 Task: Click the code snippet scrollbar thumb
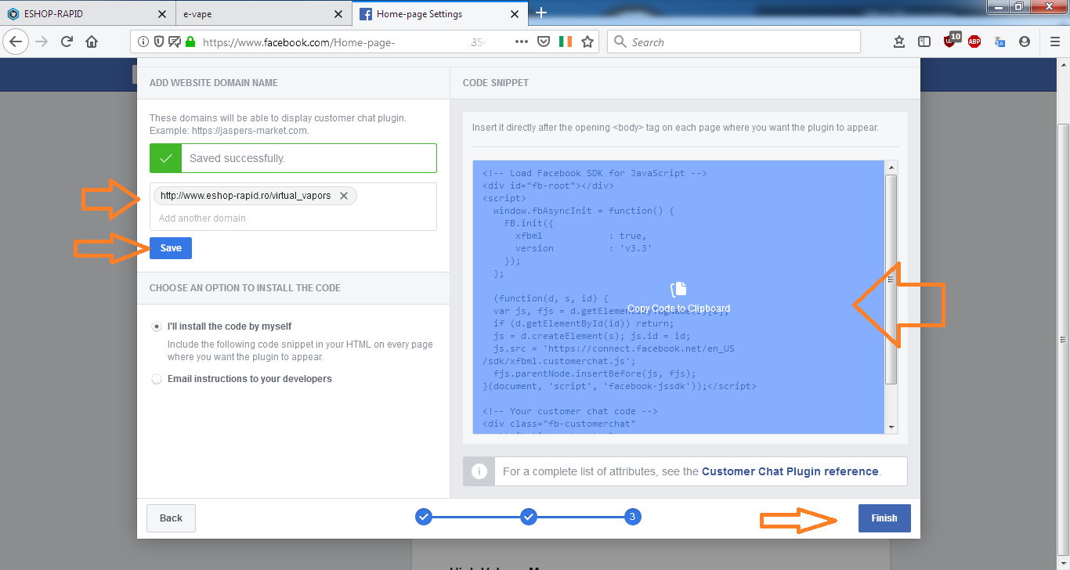point(891,280)
